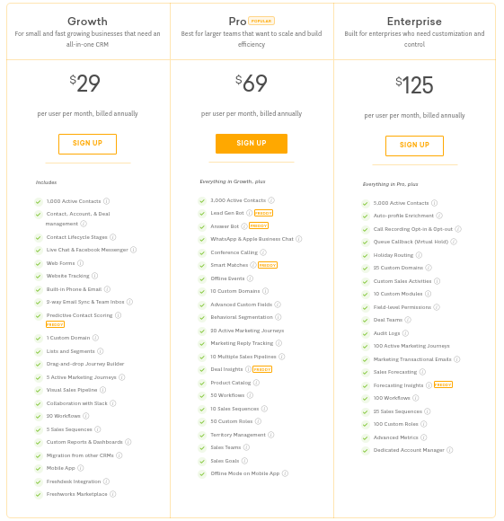
Task: Click Freddy badge next to Forecasting Insights
Action: [x=443, y=384]
